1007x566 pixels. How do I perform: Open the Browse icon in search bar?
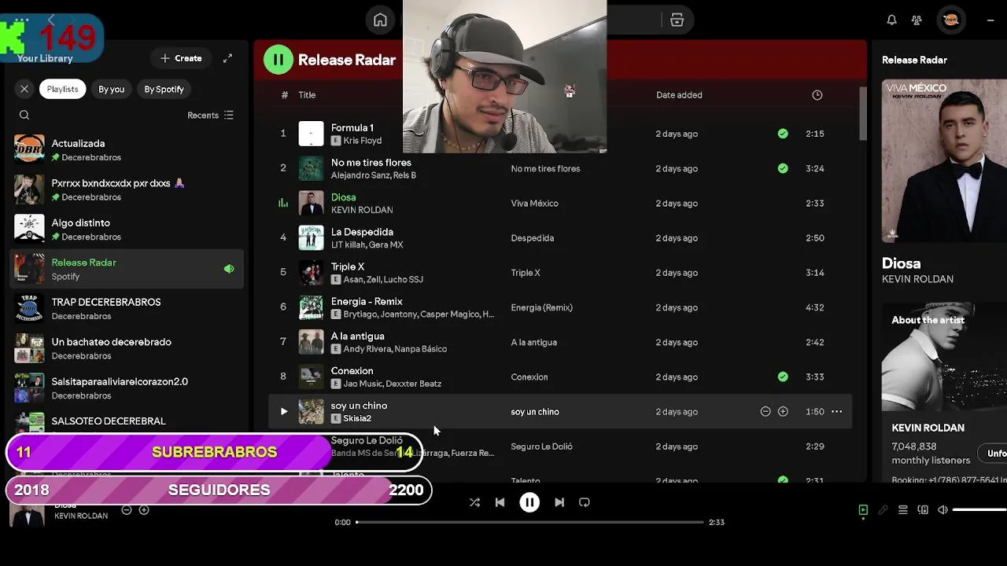click(677, 20)
